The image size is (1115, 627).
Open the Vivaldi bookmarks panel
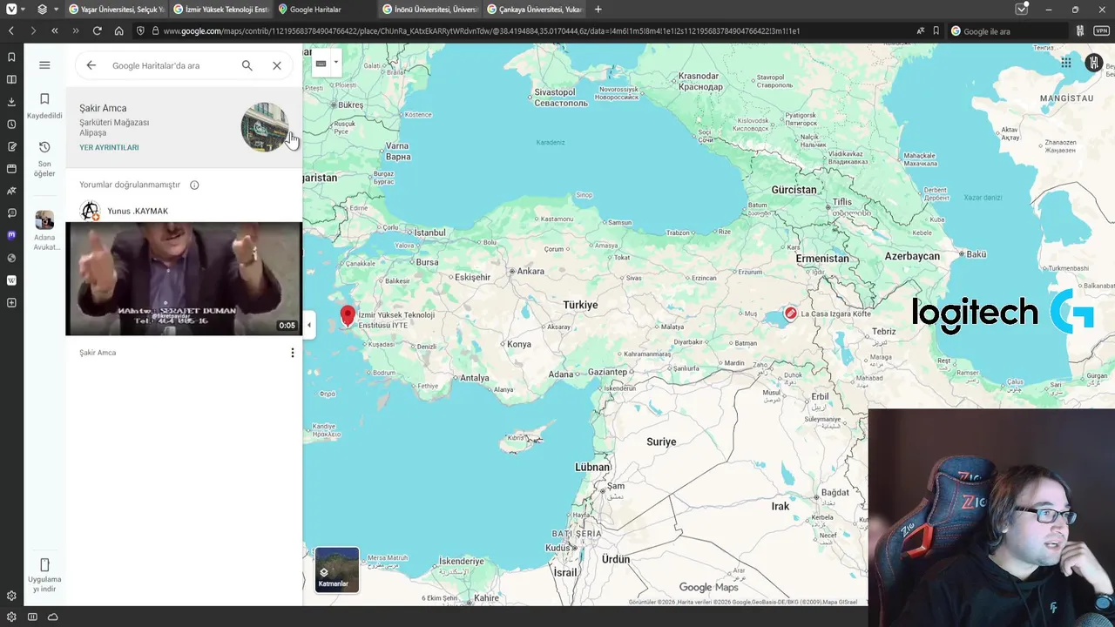[11, 57]
